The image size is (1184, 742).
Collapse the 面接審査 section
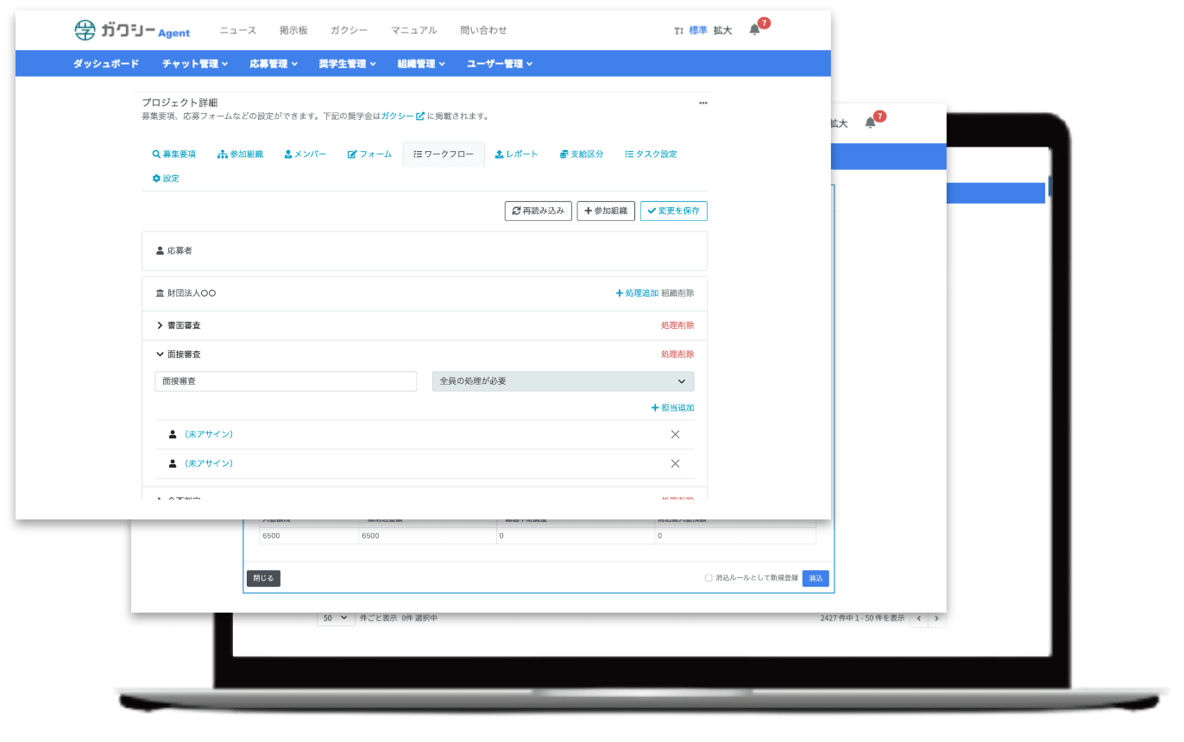point(161,354)
